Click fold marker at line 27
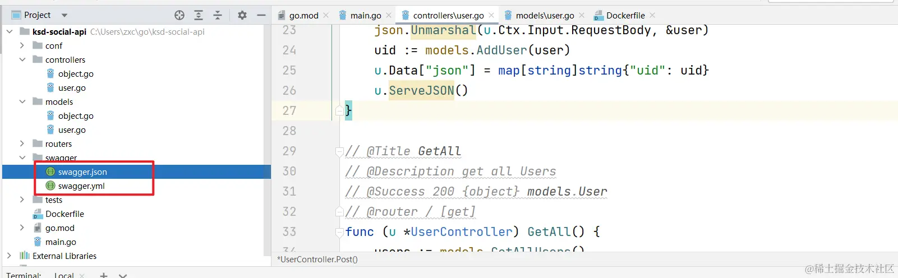 click(339, 111)
